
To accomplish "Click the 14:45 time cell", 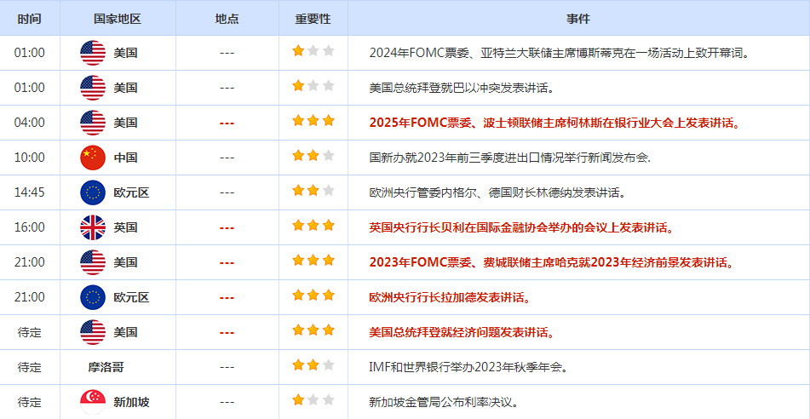I will 30,192.
